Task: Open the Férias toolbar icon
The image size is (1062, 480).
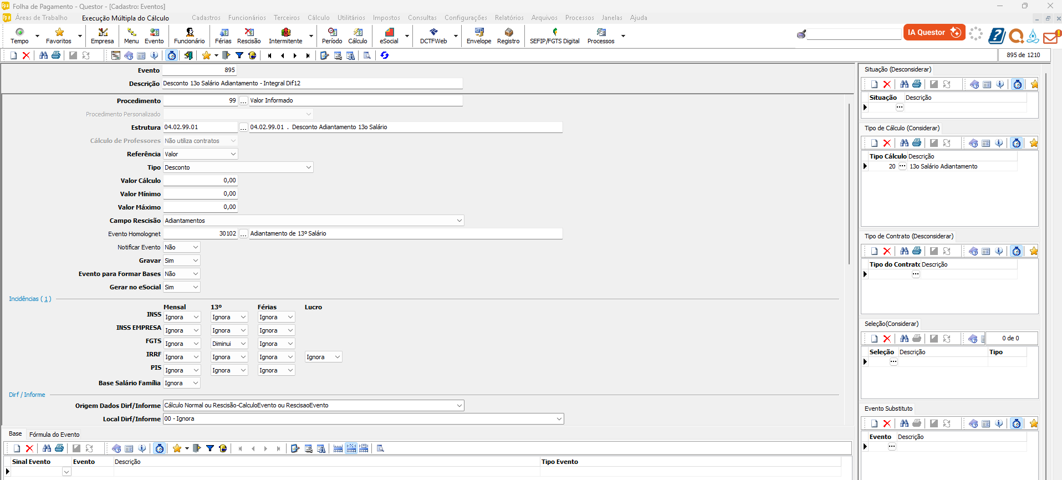Action: [223, 35]
